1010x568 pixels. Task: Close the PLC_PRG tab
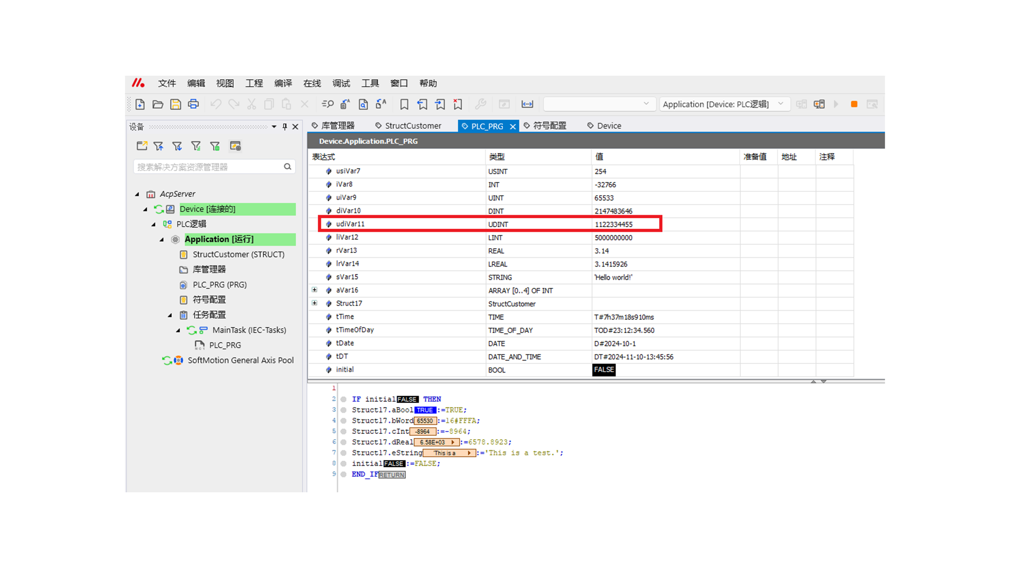[513, 126]
